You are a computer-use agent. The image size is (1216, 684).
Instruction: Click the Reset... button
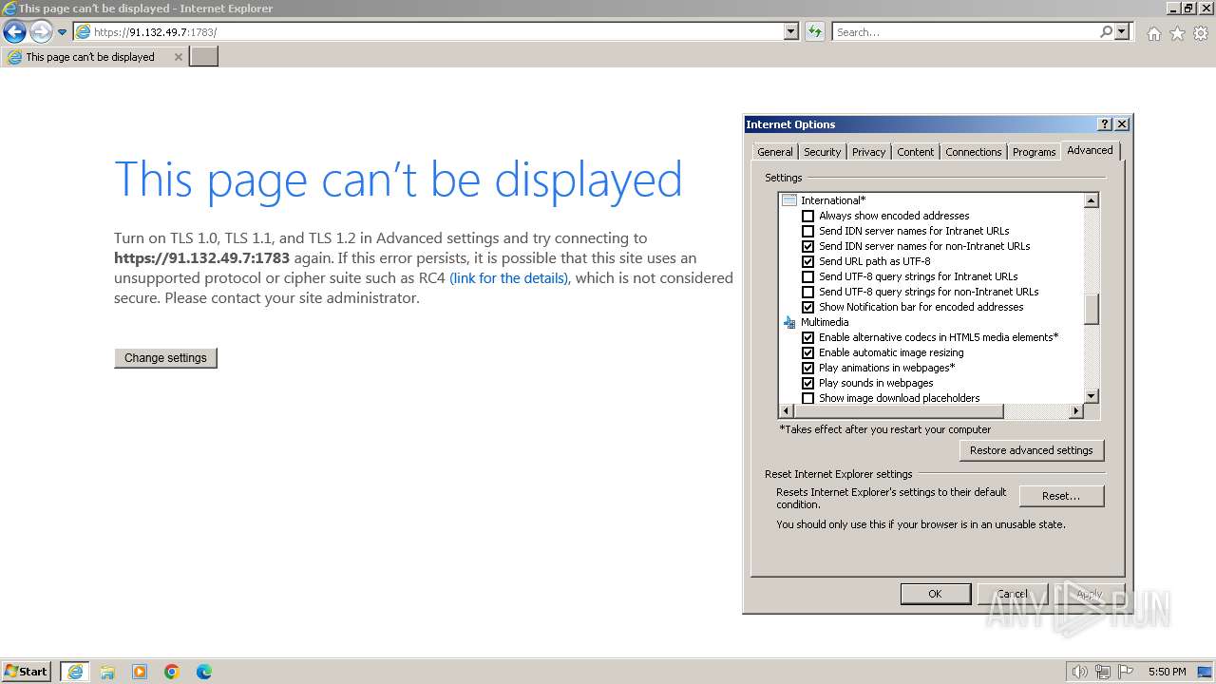[1061, 496]
